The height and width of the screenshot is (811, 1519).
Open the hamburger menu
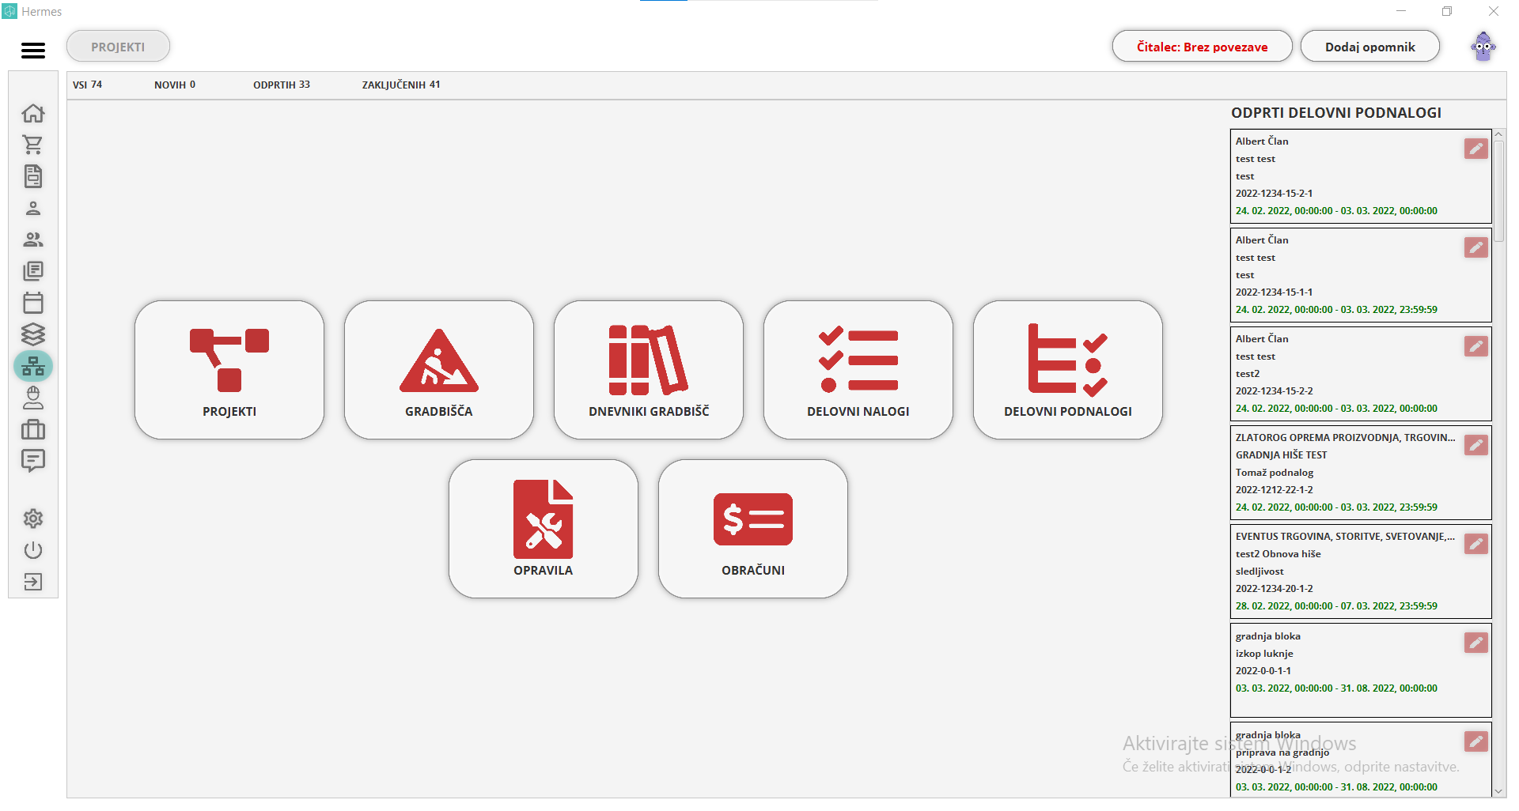point(33,51)
